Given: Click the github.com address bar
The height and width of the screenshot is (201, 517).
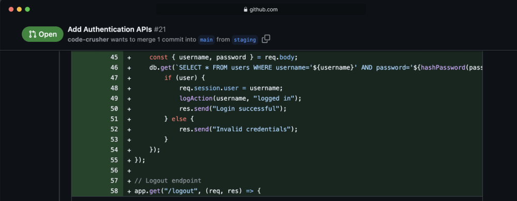Looking at the screenshot, I should pos(261,9).
